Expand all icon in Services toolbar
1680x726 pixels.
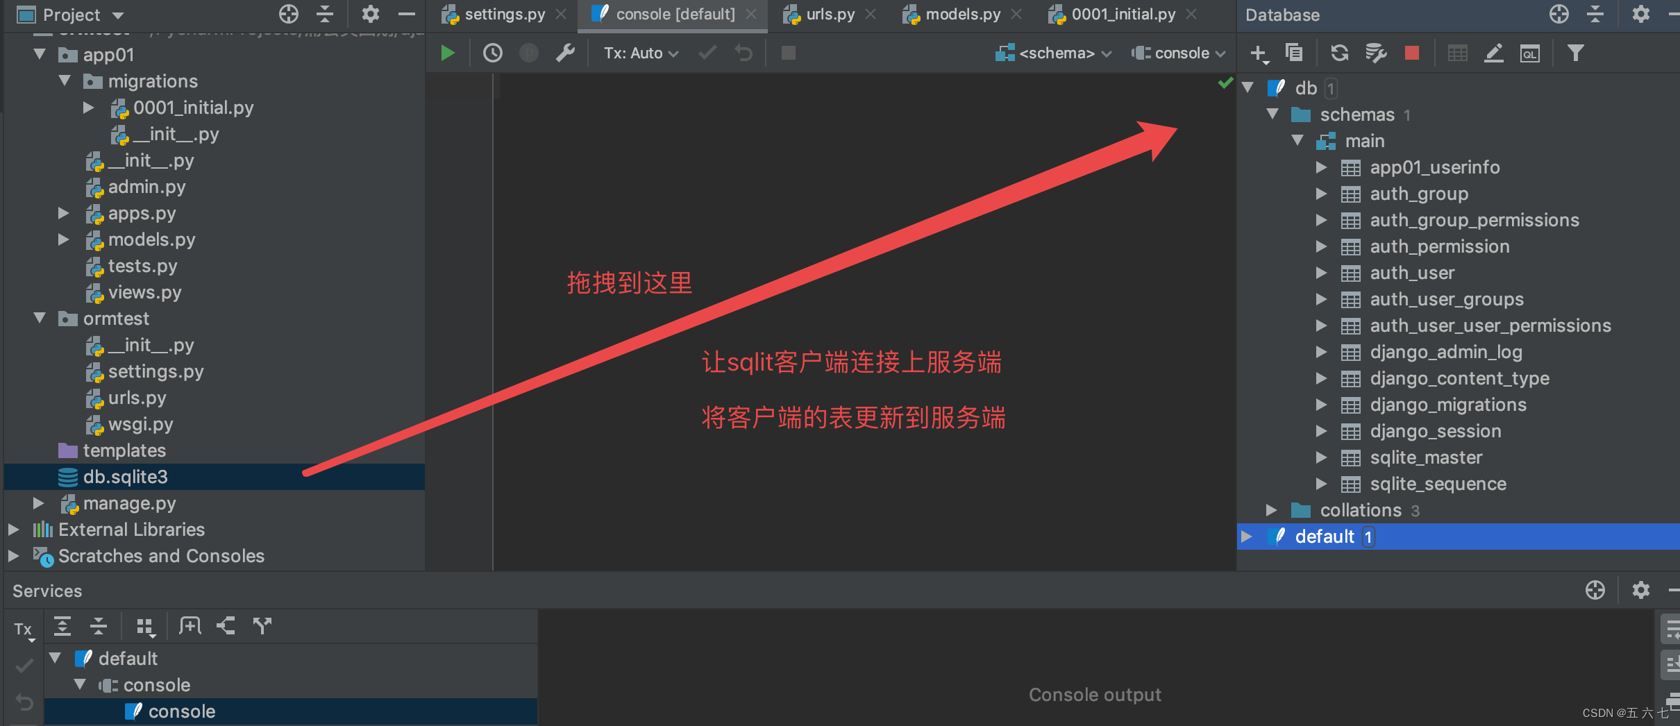62,625
